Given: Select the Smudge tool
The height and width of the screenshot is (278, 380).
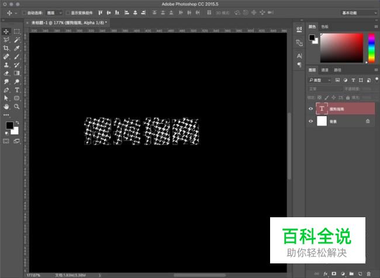Looking at the screenshot, I should (6, 82).
